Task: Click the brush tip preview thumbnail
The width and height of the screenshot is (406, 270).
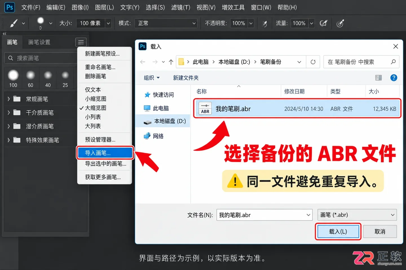Action: pos(41,21)
